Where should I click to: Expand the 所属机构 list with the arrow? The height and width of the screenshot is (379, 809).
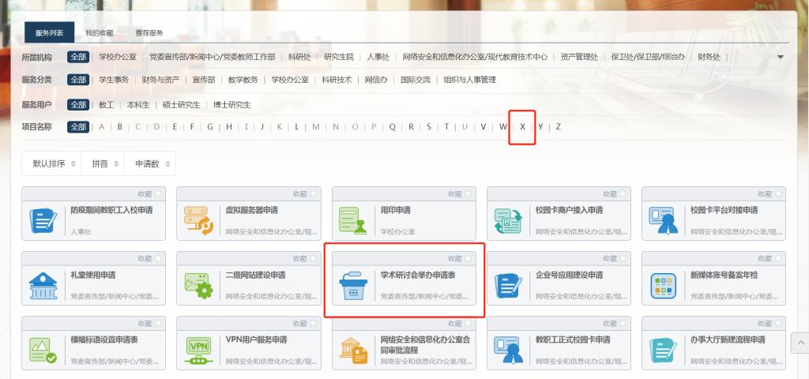pos(781,57)
